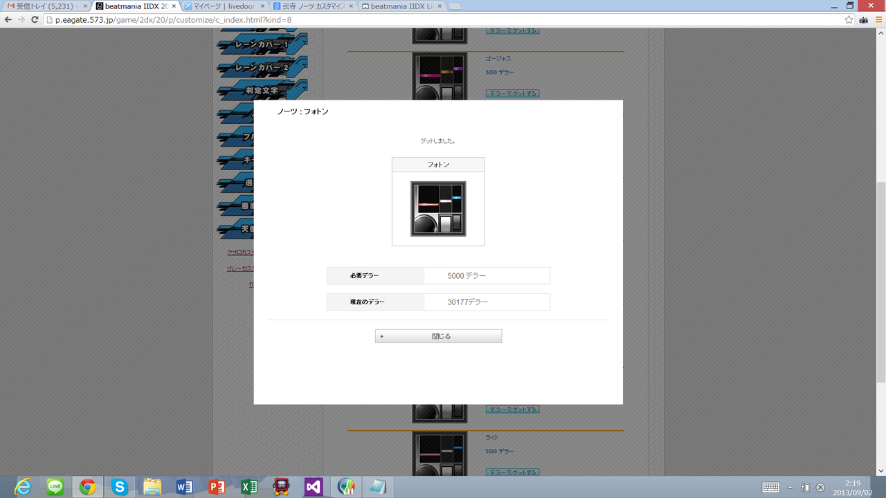Click the 閉じる button in the dialog
The height and width of the screenshot is (498, 886).
pyautogui.click(x=438, y=336)
